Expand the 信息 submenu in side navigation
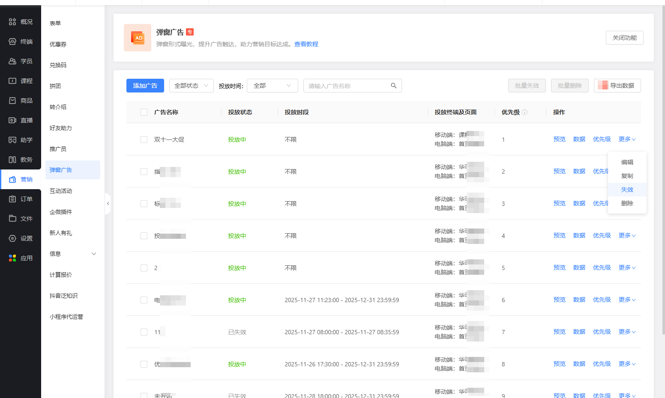Screen dimensions: 665x398 (94, 254)
